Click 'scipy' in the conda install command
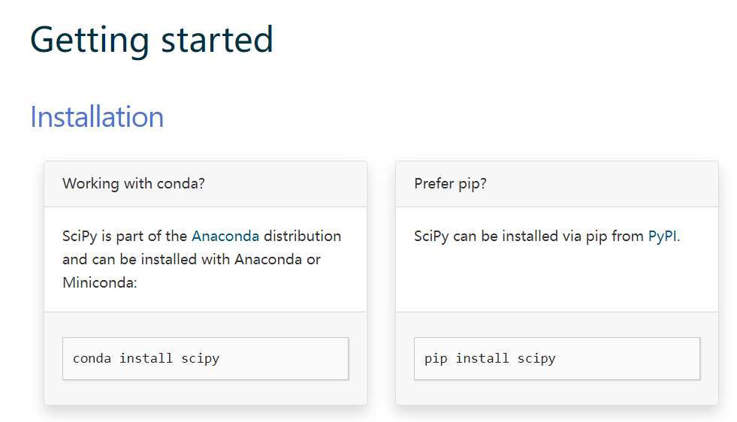Screen dimensions: 737x422 point(200,358)
